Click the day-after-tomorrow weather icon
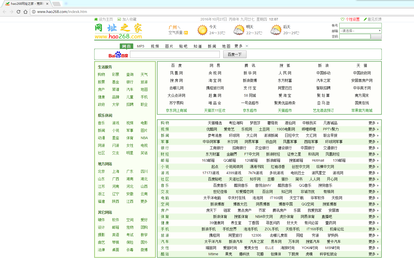The height and width of the screenshot is (259, 414). pyautogui.click(x=276, y=30)
